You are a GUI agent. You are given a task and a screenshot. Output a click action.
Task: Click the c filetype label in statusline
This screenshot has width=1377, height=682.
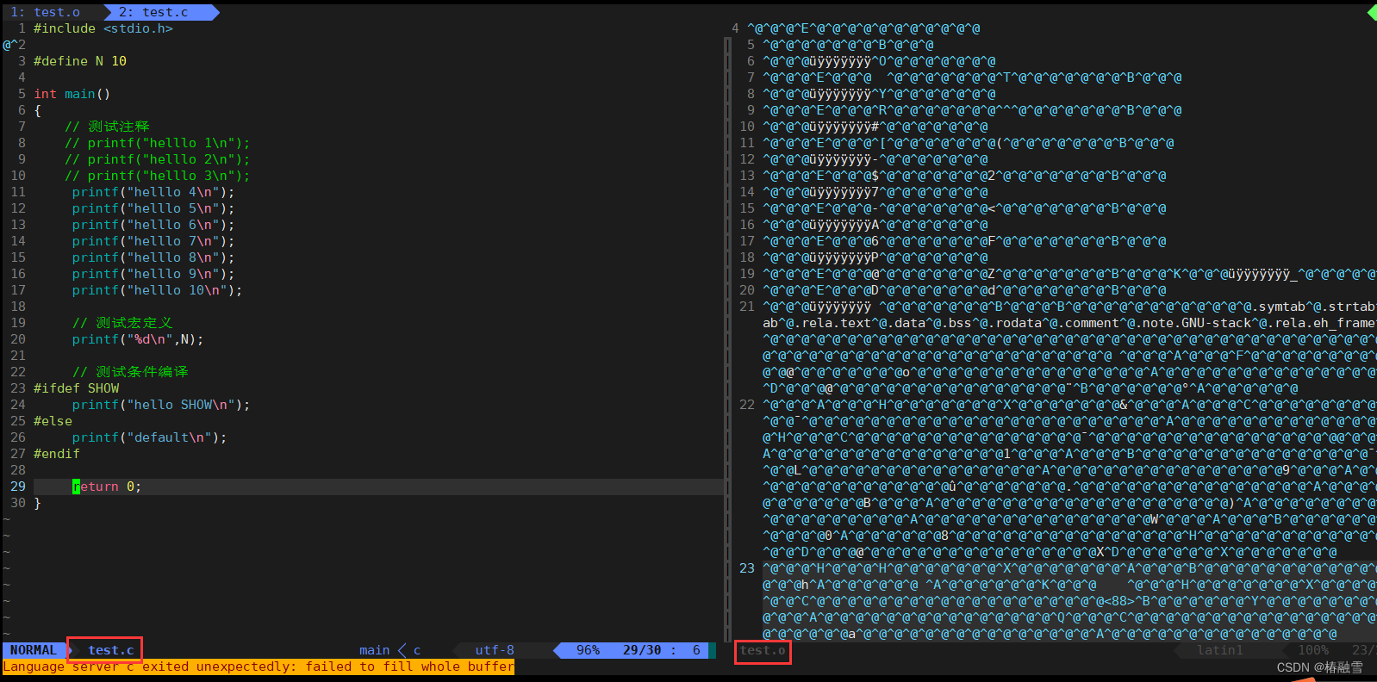[417, 650]
